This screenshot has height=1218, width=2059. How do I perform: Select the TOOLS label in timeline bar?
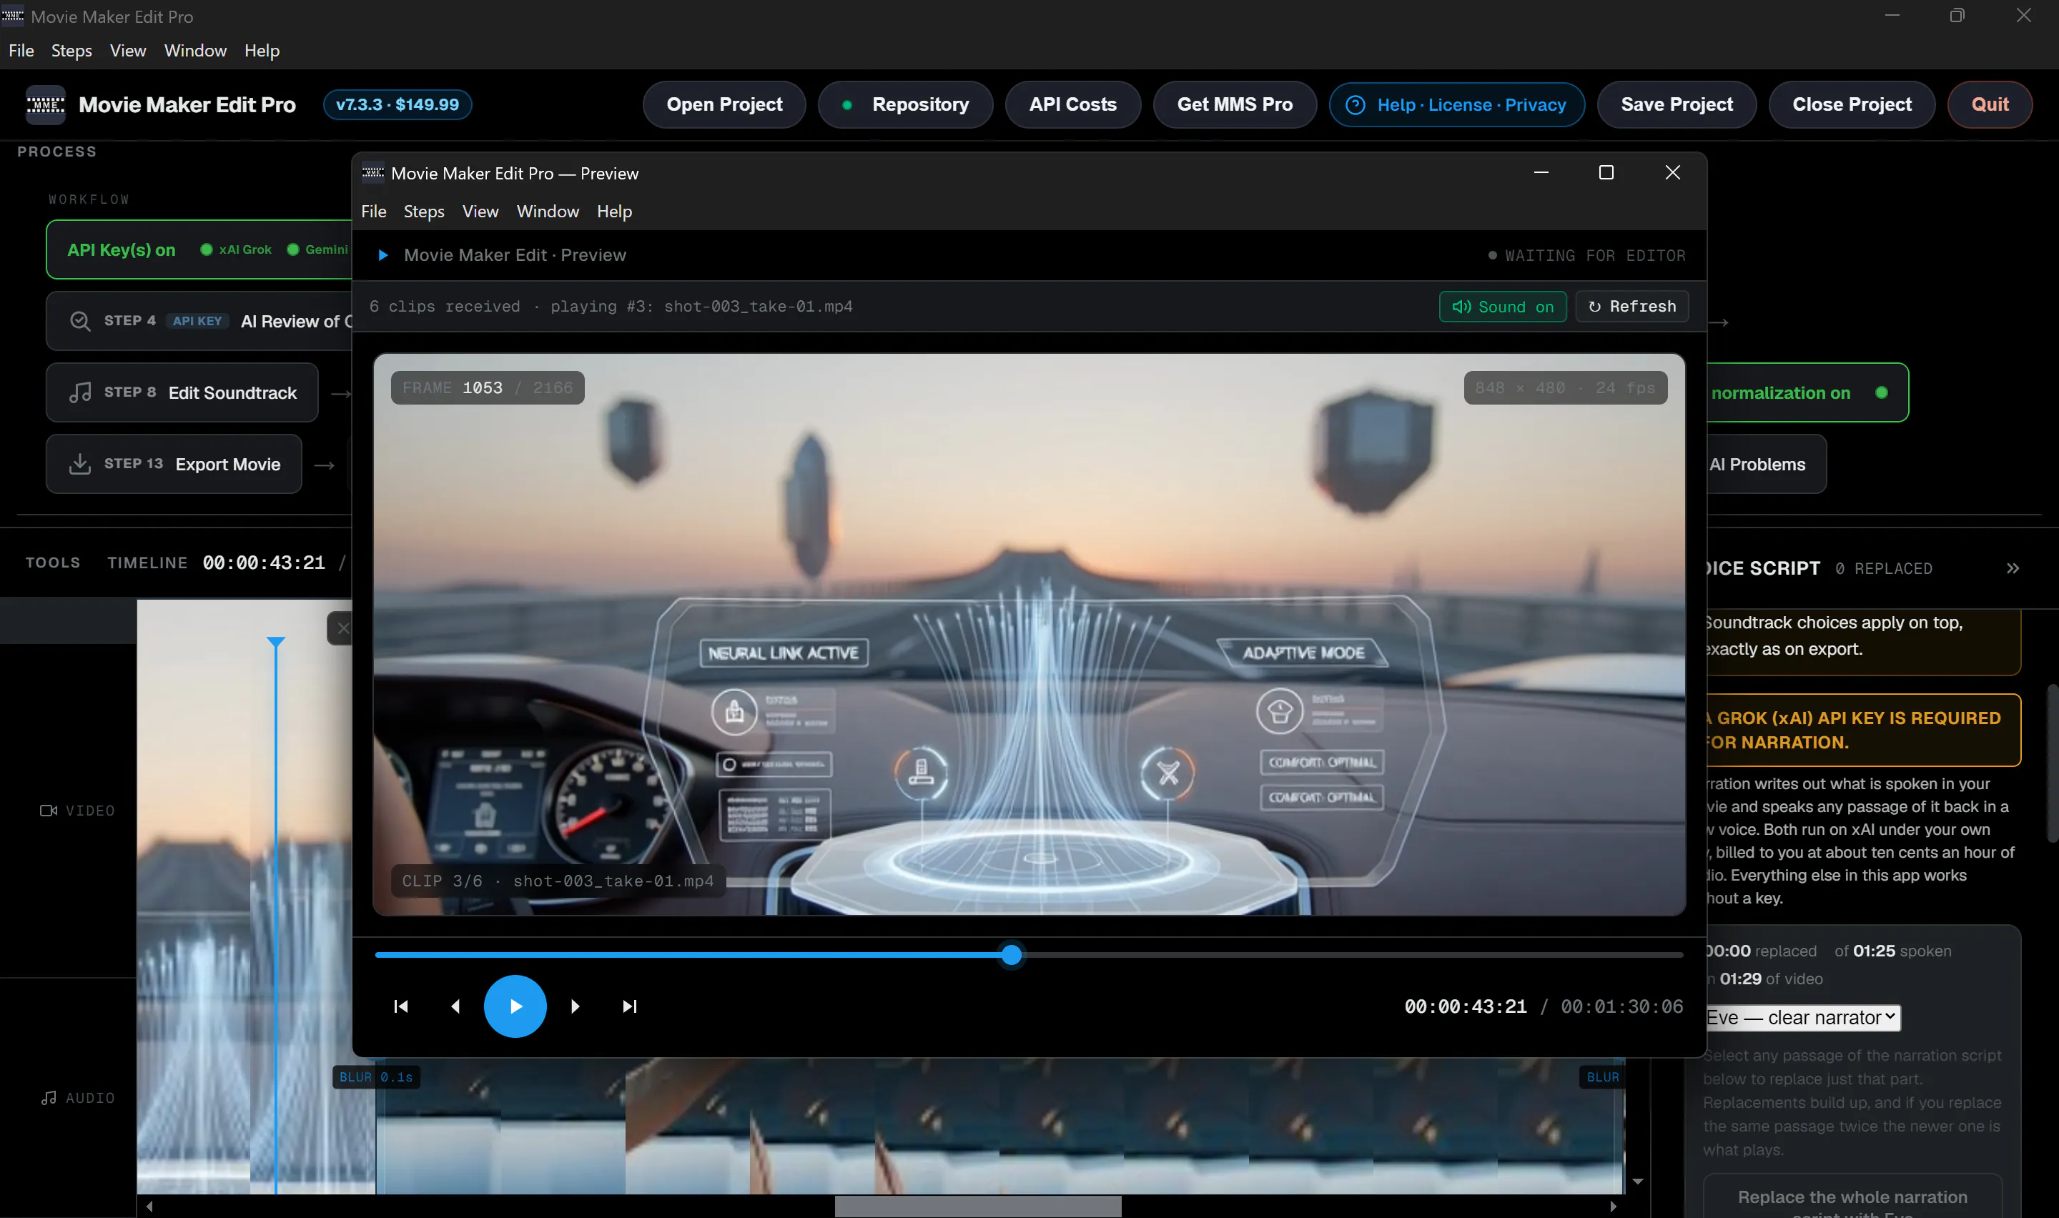coord(52,563)
